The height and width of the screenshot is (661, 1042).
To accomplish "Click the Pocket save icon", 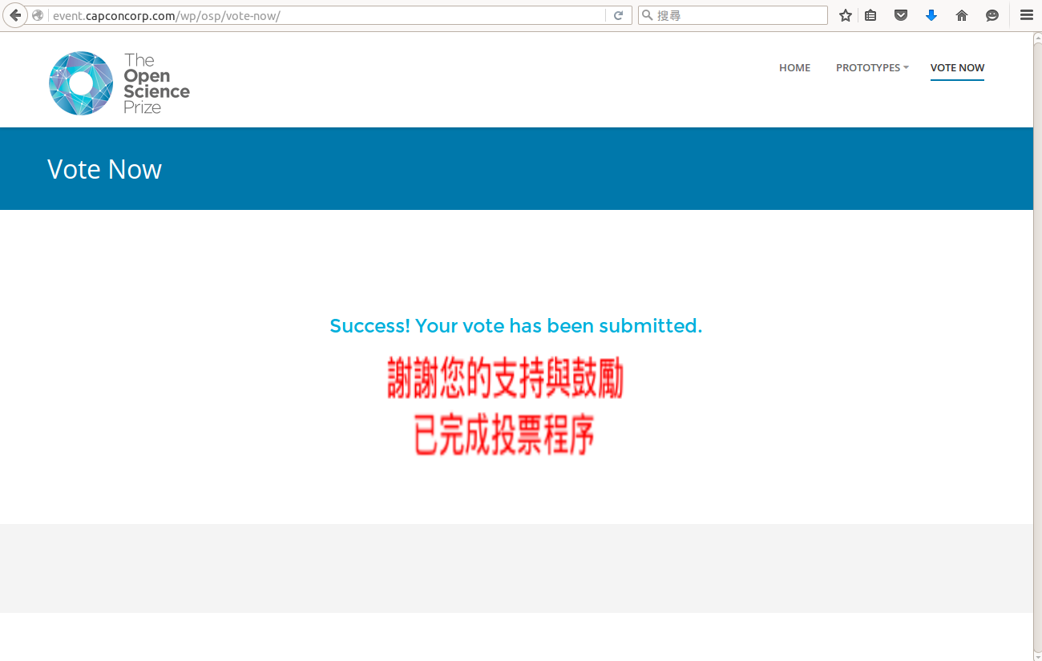I will (x=901, y=15).
